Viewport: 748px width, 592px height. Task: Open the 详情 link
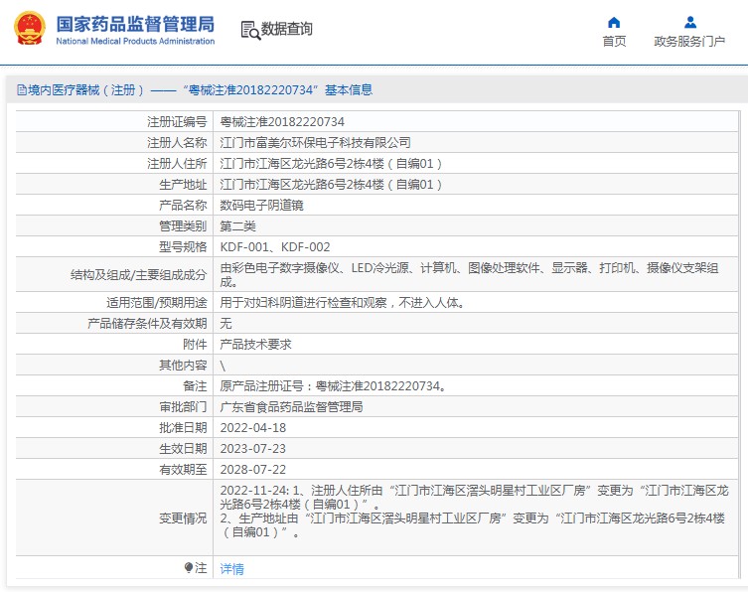pyautogui.click(x=231, y=568)
